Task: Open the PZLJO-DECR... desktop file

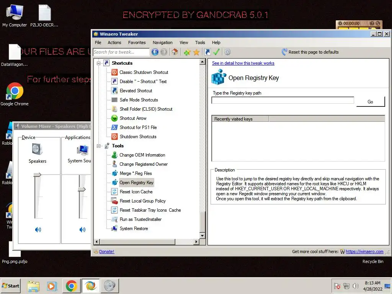Action: [44, 15]
